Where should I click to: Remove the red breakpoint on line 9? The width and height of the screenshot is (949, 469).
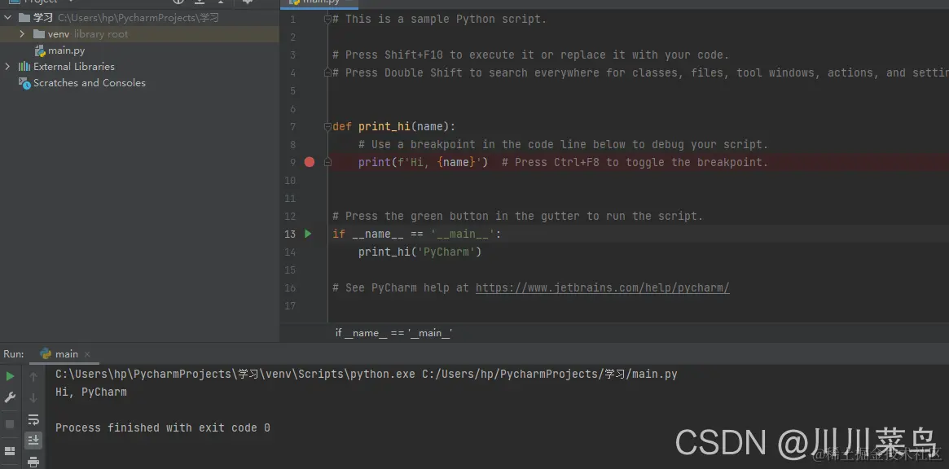[310, 162]
